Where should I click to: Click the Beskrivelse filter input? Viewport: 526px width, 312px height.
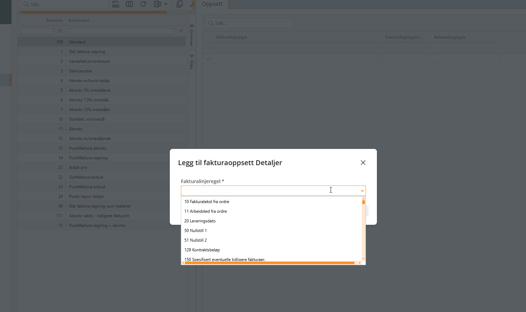[x=121, y=31]
